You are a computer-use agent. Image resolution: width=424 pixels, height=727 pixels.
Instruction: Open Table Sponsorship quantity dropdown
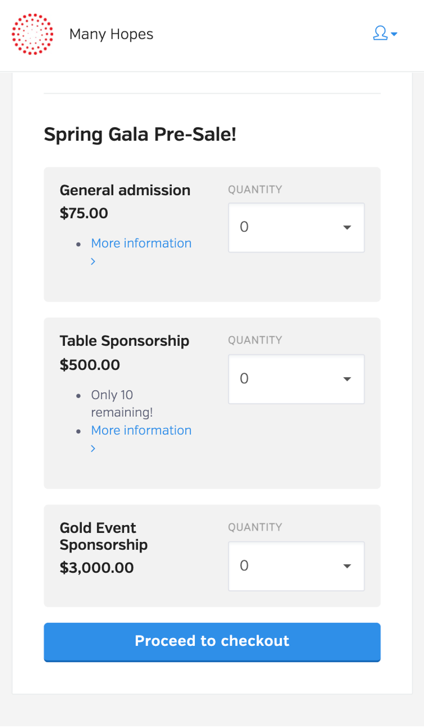pos(296,379)
